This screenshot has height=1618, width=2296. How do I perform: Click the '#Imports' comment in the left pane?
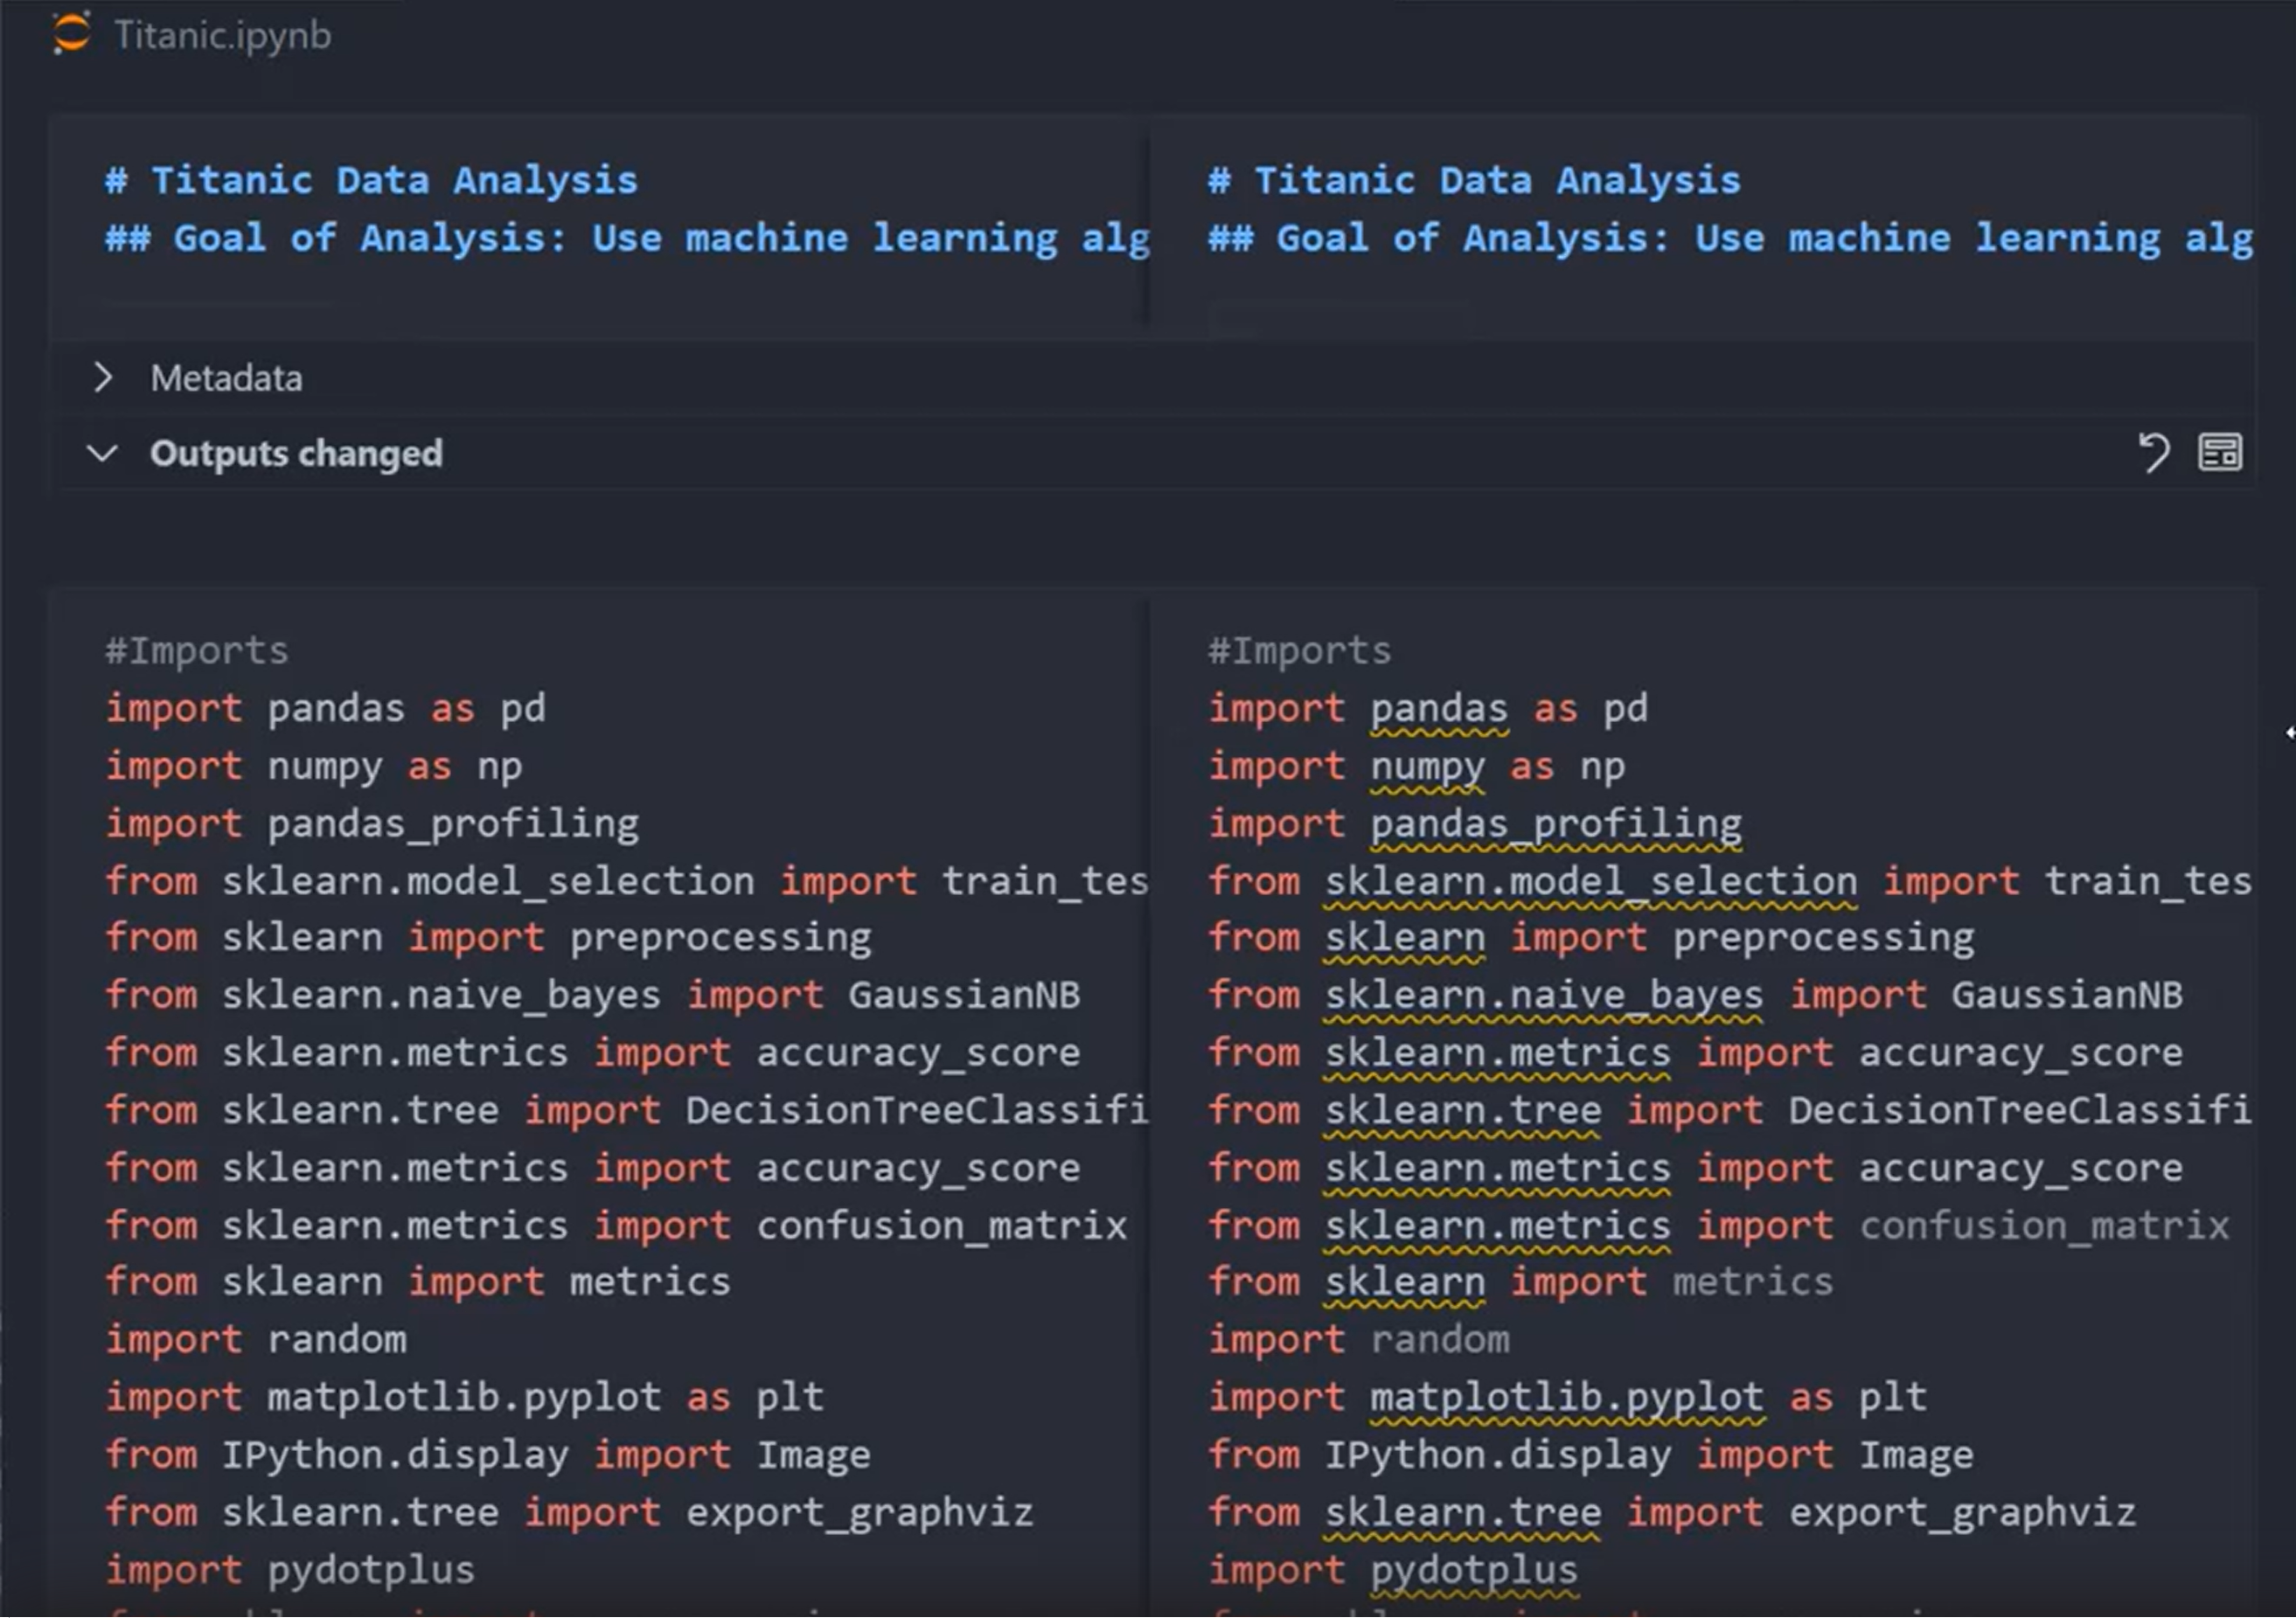[197, 651]
